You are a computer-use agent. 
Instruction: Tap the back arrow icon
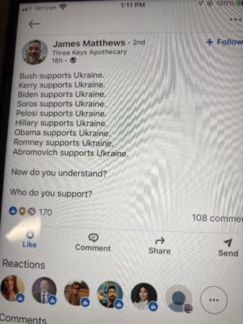(x=35, y=24)
